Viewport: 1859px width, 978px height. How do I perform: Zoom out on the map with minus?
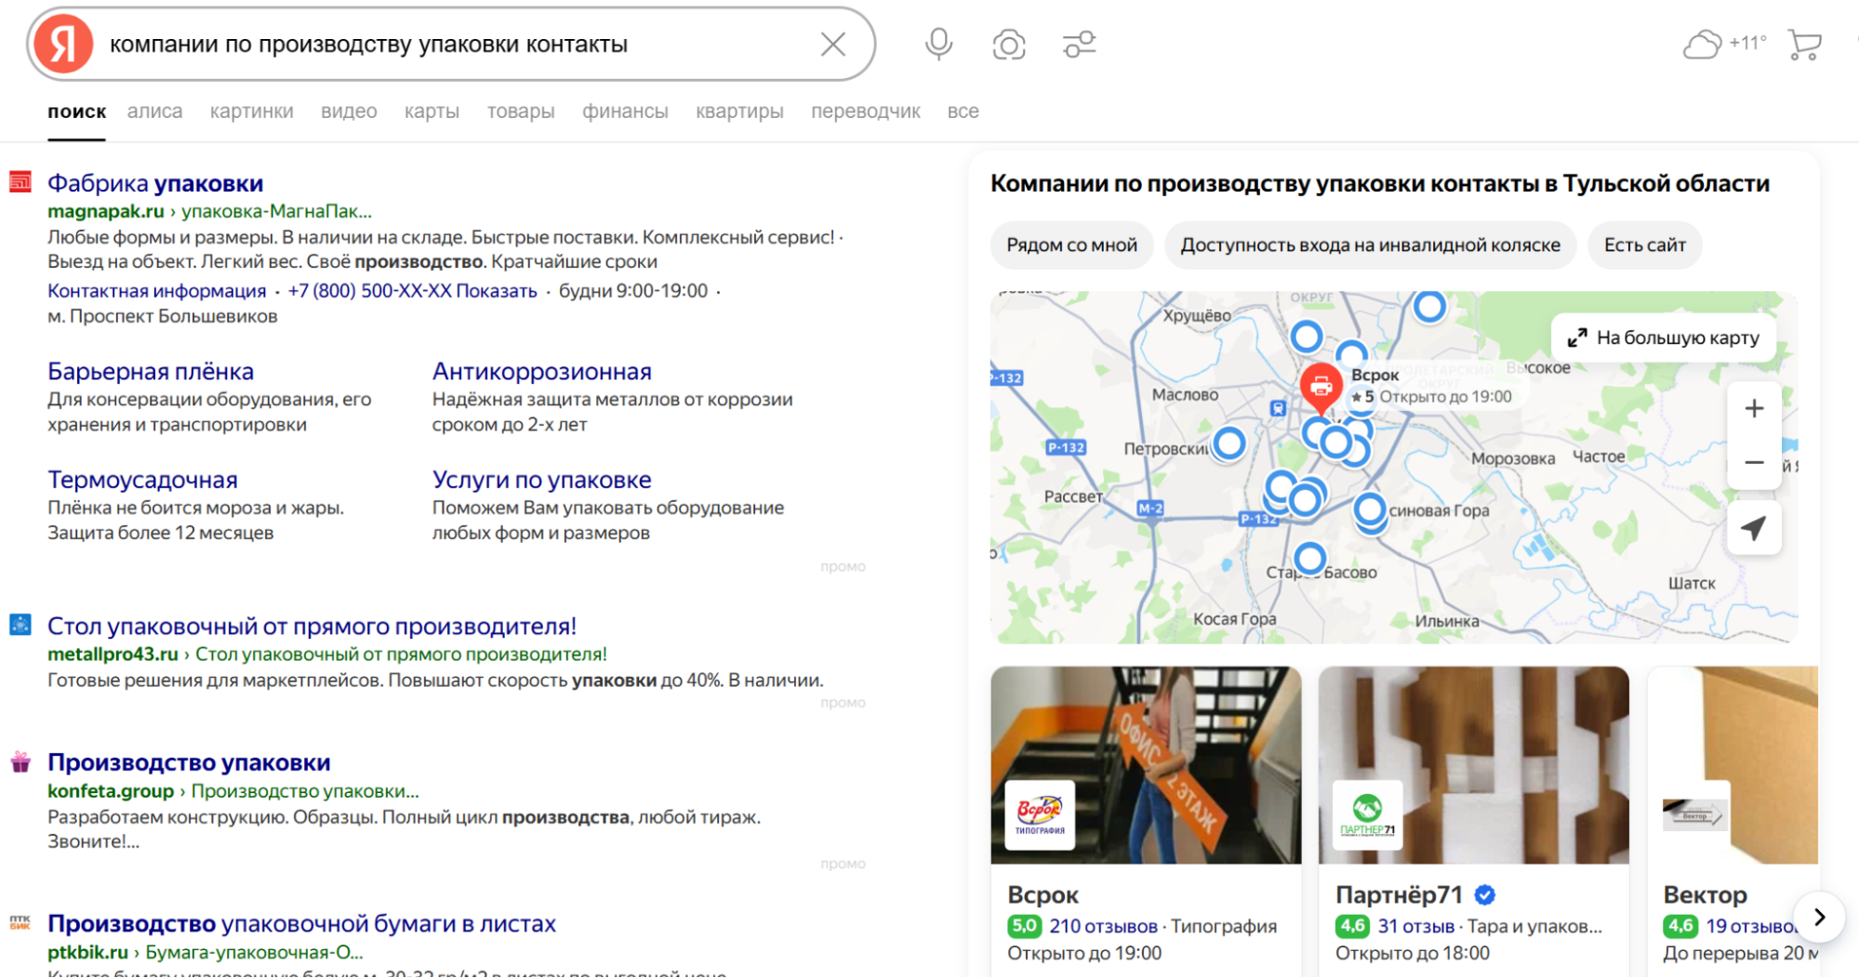point(1754,462)
